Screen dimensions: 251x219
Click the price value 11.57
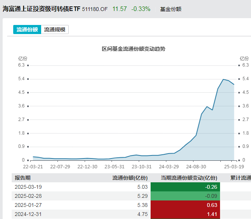tap(120, 8)
